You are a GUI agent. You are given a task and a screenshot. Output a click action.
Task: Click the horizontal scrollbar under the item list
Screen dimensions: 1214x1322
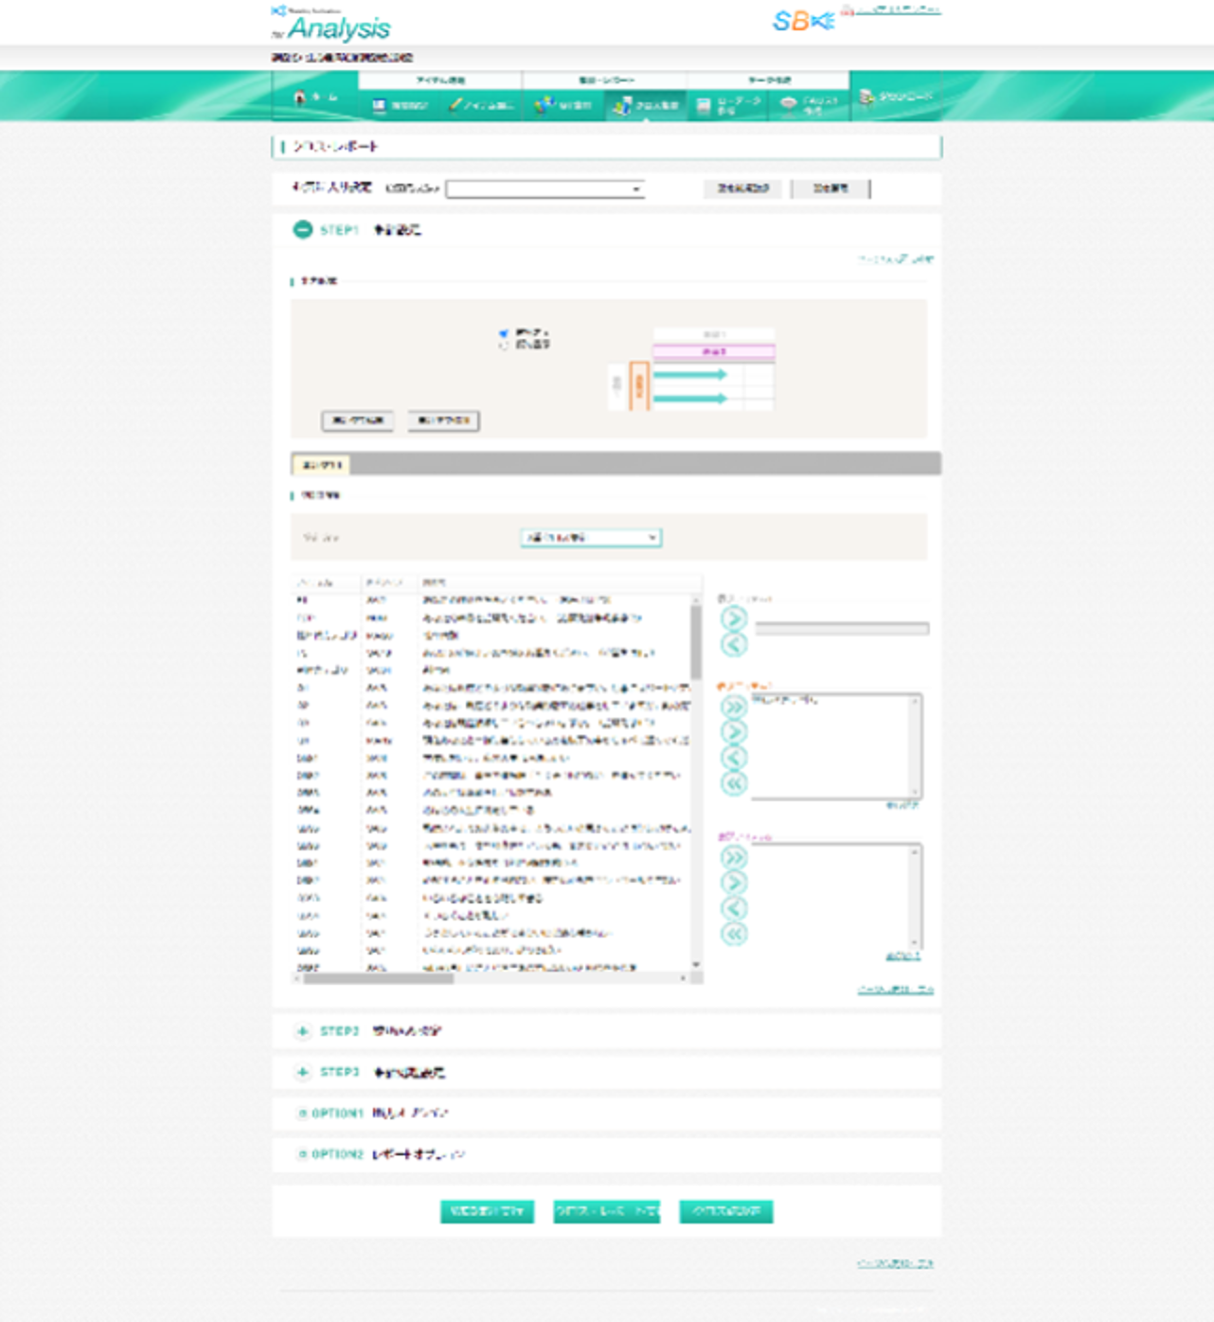[379, 978]
